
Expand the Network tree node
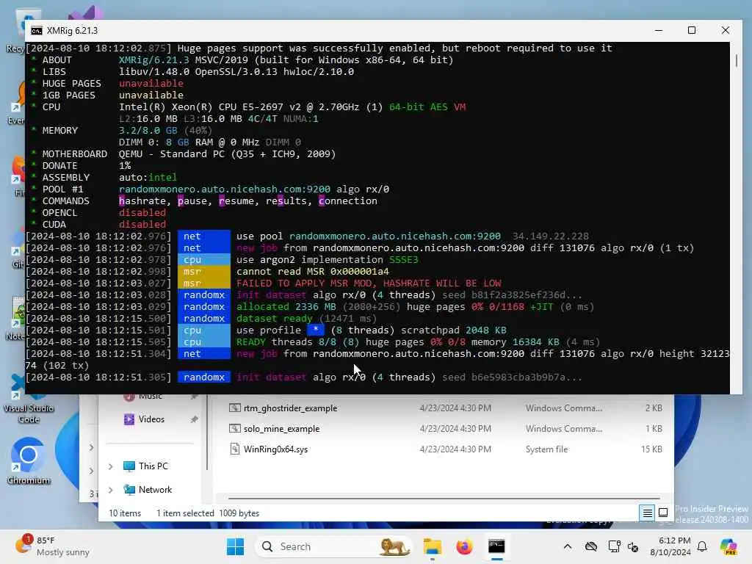pyautogui.click(x=111, y=490)
